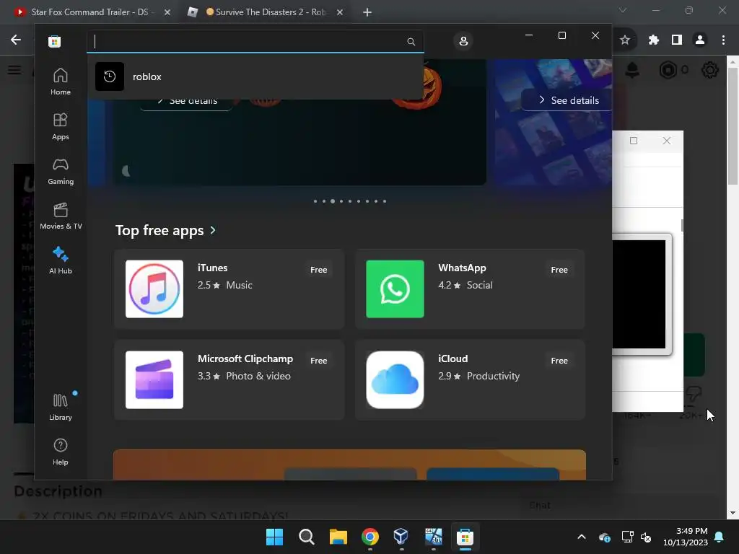
Task: Click Free button on Microsoft Clipchamp
Action: (x=318, y=361)
